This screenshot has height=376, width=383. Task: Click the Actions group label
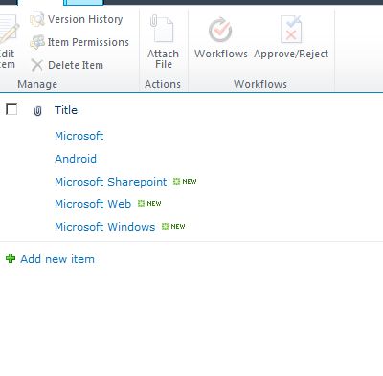(x=163, y=84)
